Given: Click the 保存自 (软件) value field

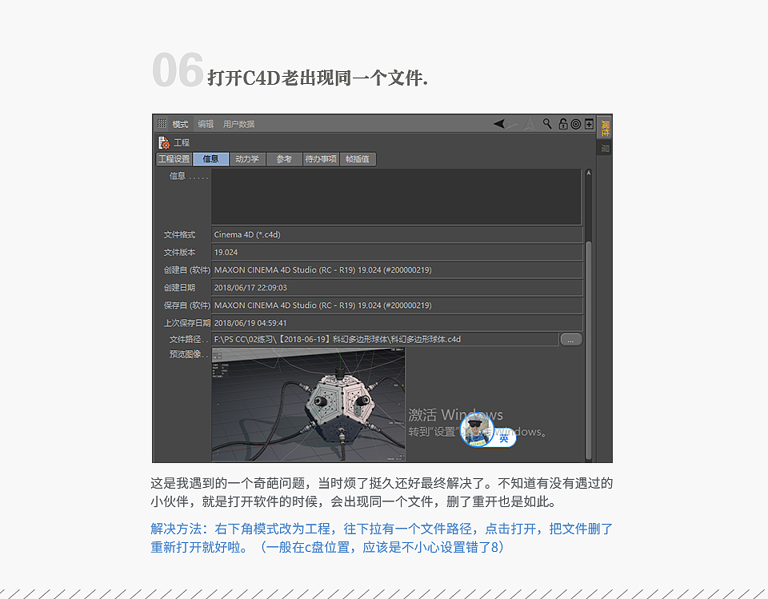Looking at the screenshot, I should point(398,305).
